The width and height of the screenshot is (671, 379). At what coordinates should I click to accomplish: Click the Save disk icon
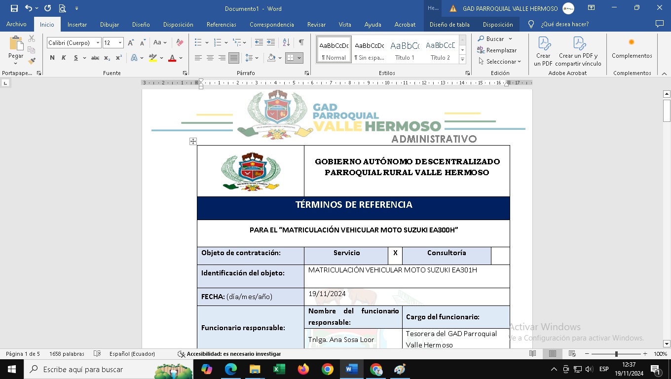click(x=14, y=8)
